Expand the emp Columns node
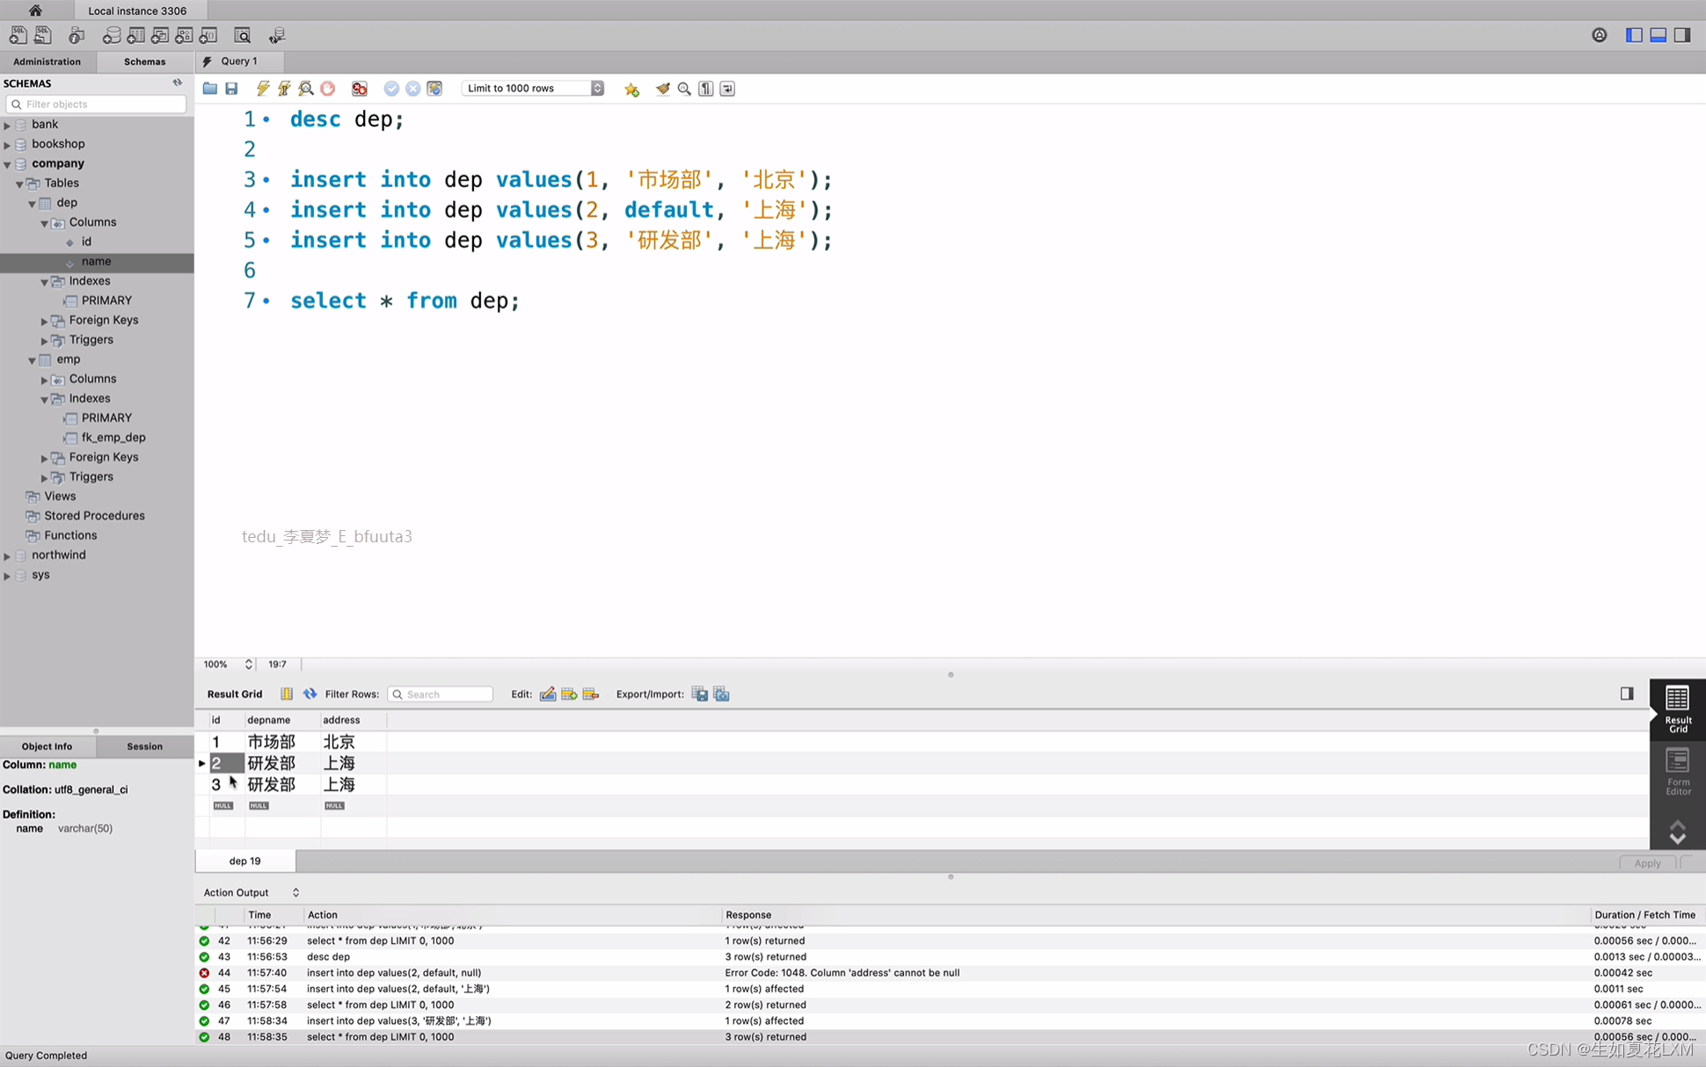This screenshot has height=1067, width=1706. 45,380
